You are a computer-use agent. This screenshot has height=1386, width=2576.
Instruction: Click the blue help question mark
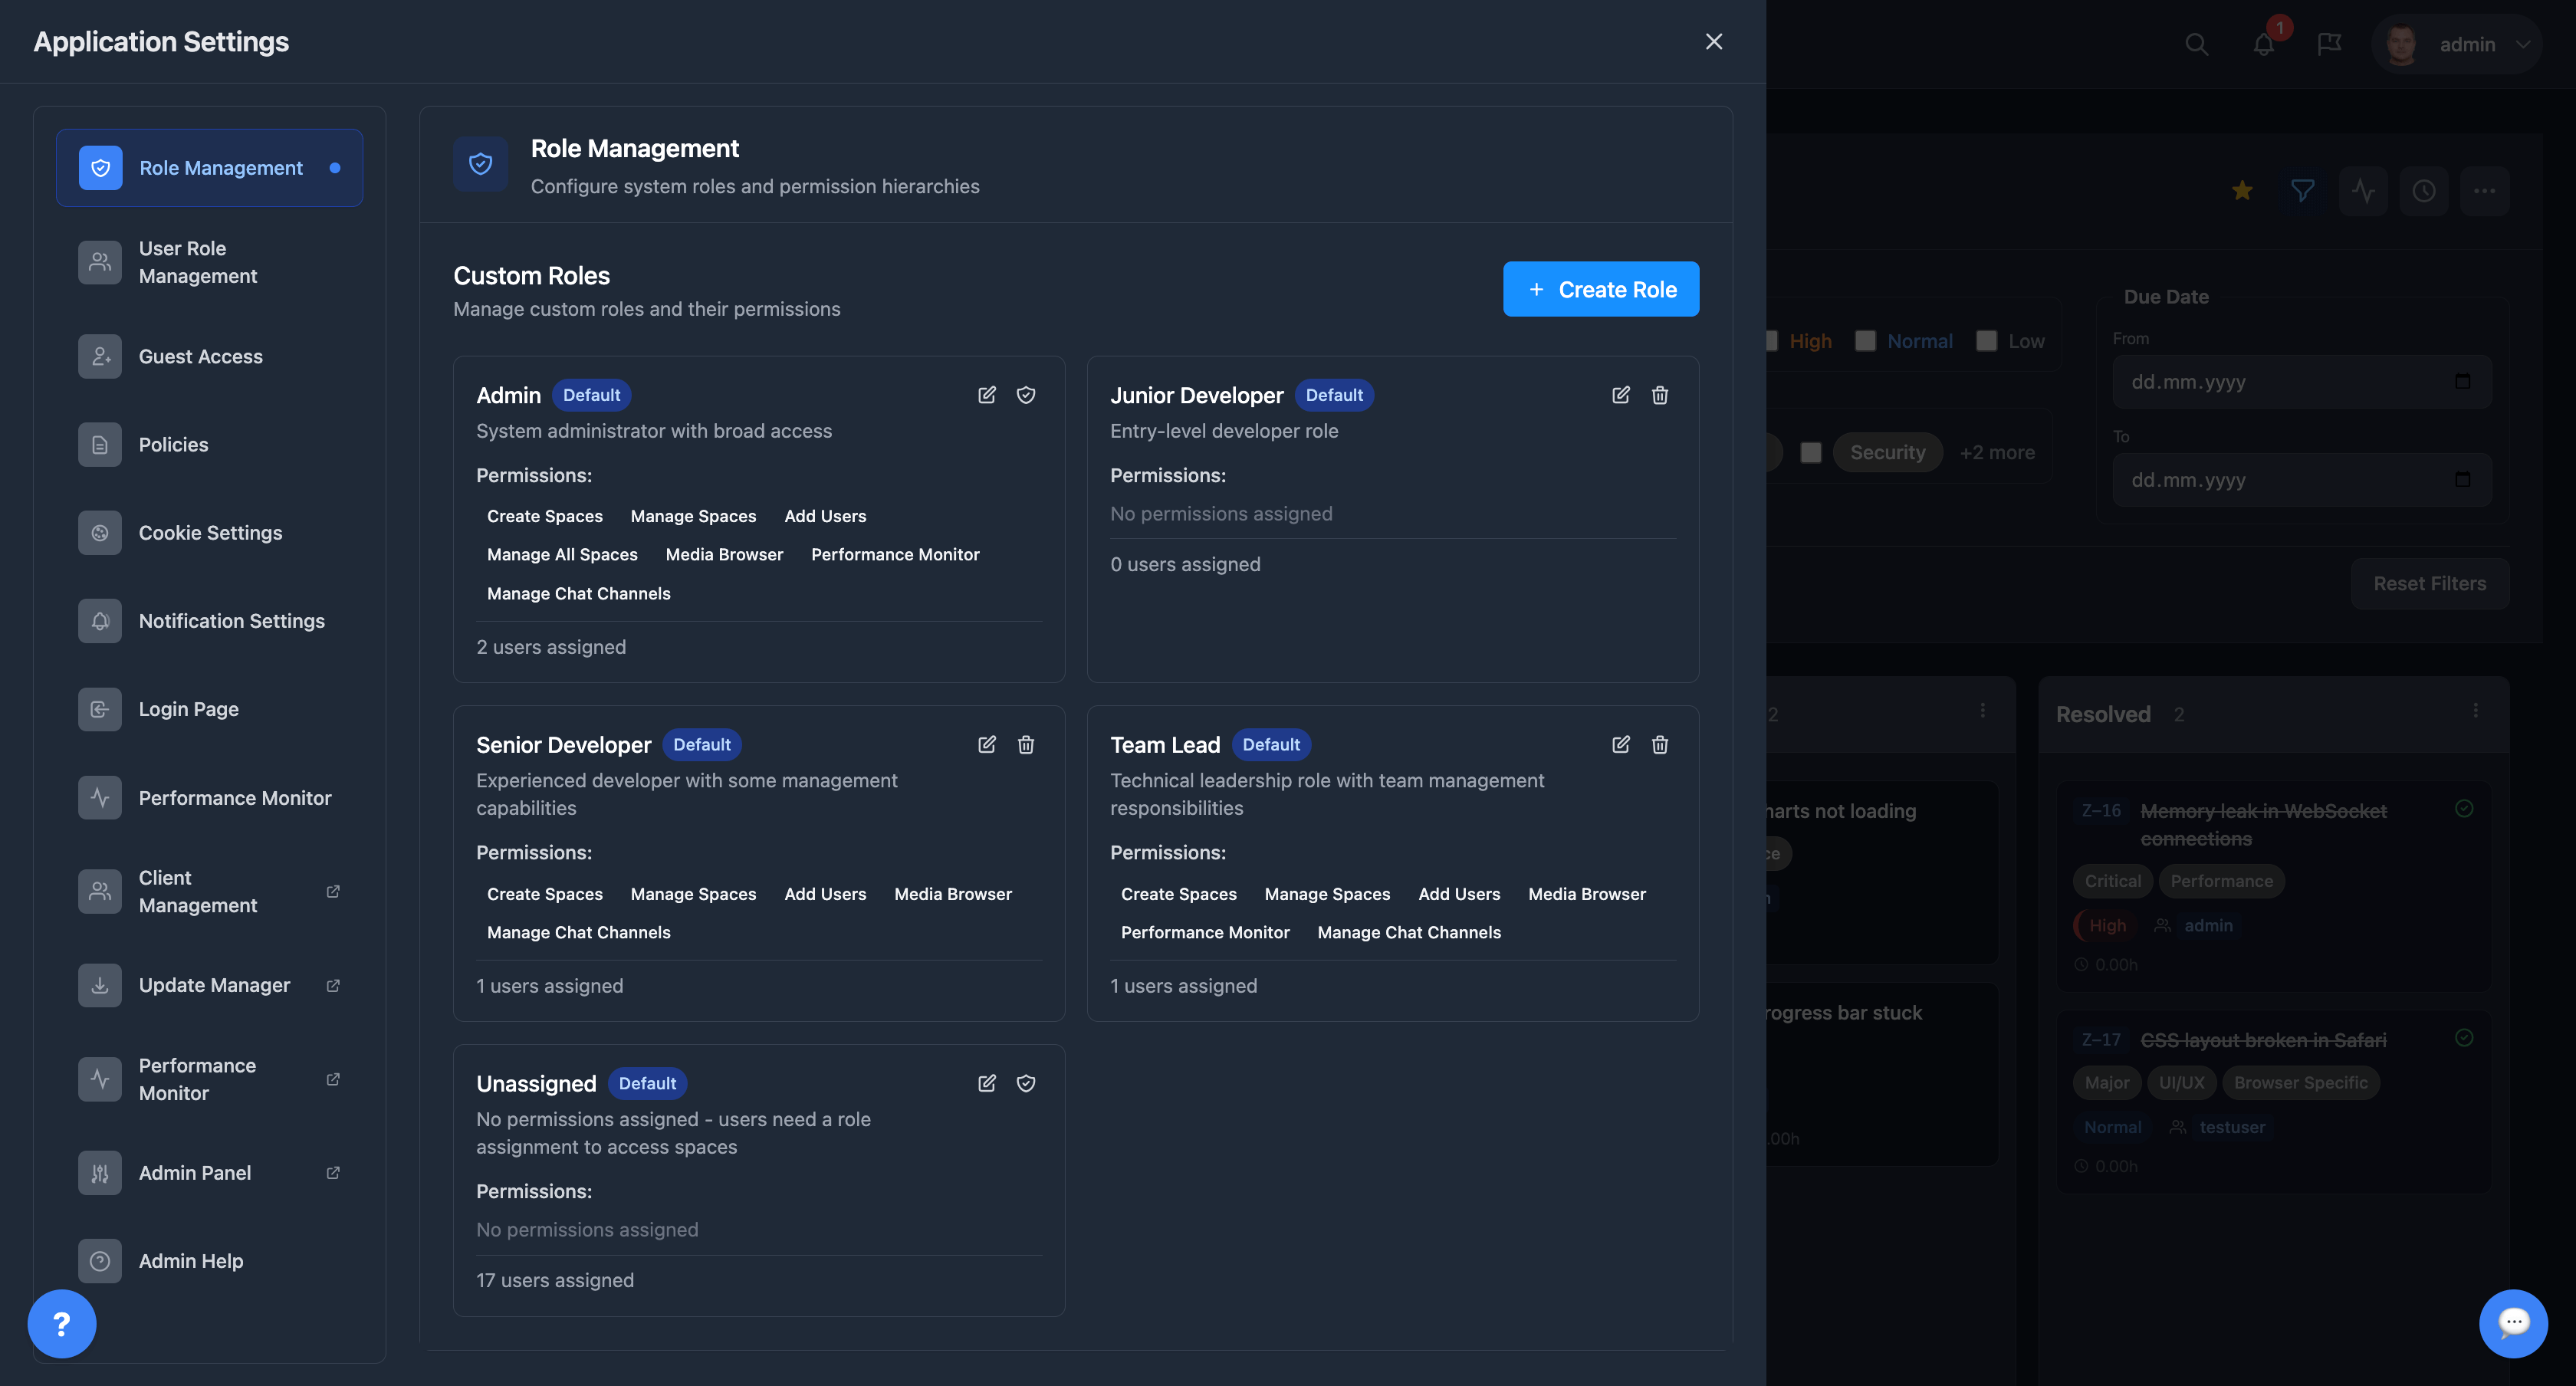[62, 1323]
